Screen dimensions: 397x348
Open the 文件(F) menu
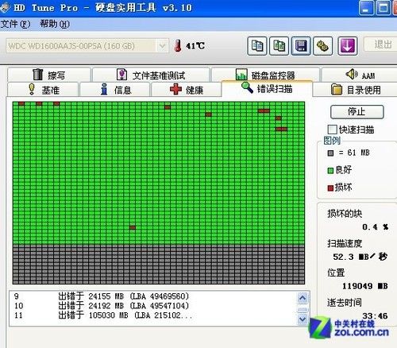[15, 25]
